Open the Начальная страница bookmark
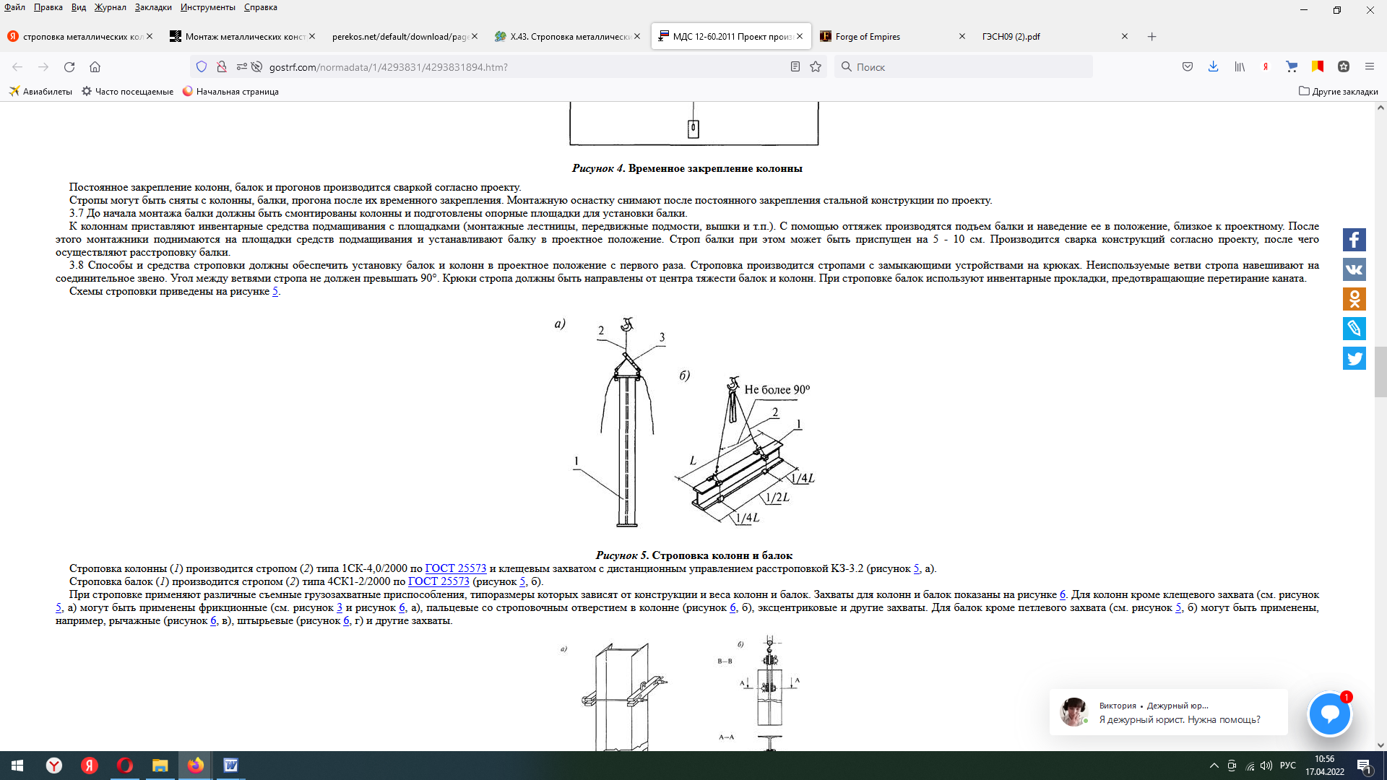Screen dimensions: 1387x780 pyautogui.click(x=230, y=91)
